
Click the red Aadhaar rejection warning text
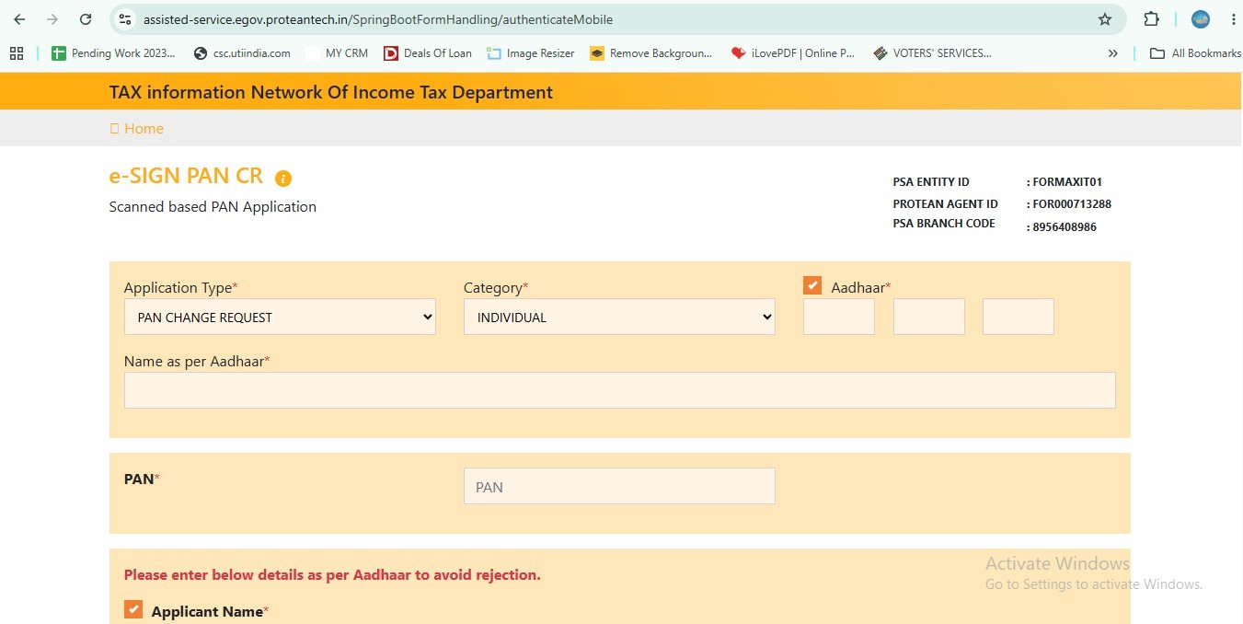point(332,575)
